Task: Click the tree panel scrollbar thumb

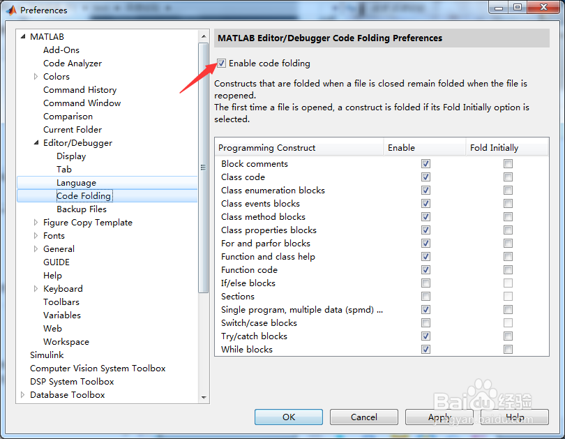Action: (x=204, y=168)
